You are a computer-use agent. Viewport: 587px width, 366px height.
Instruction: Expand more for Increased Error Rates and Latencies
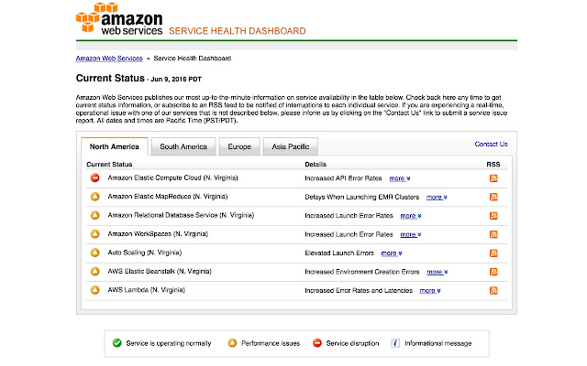click(x=430, y=291)
